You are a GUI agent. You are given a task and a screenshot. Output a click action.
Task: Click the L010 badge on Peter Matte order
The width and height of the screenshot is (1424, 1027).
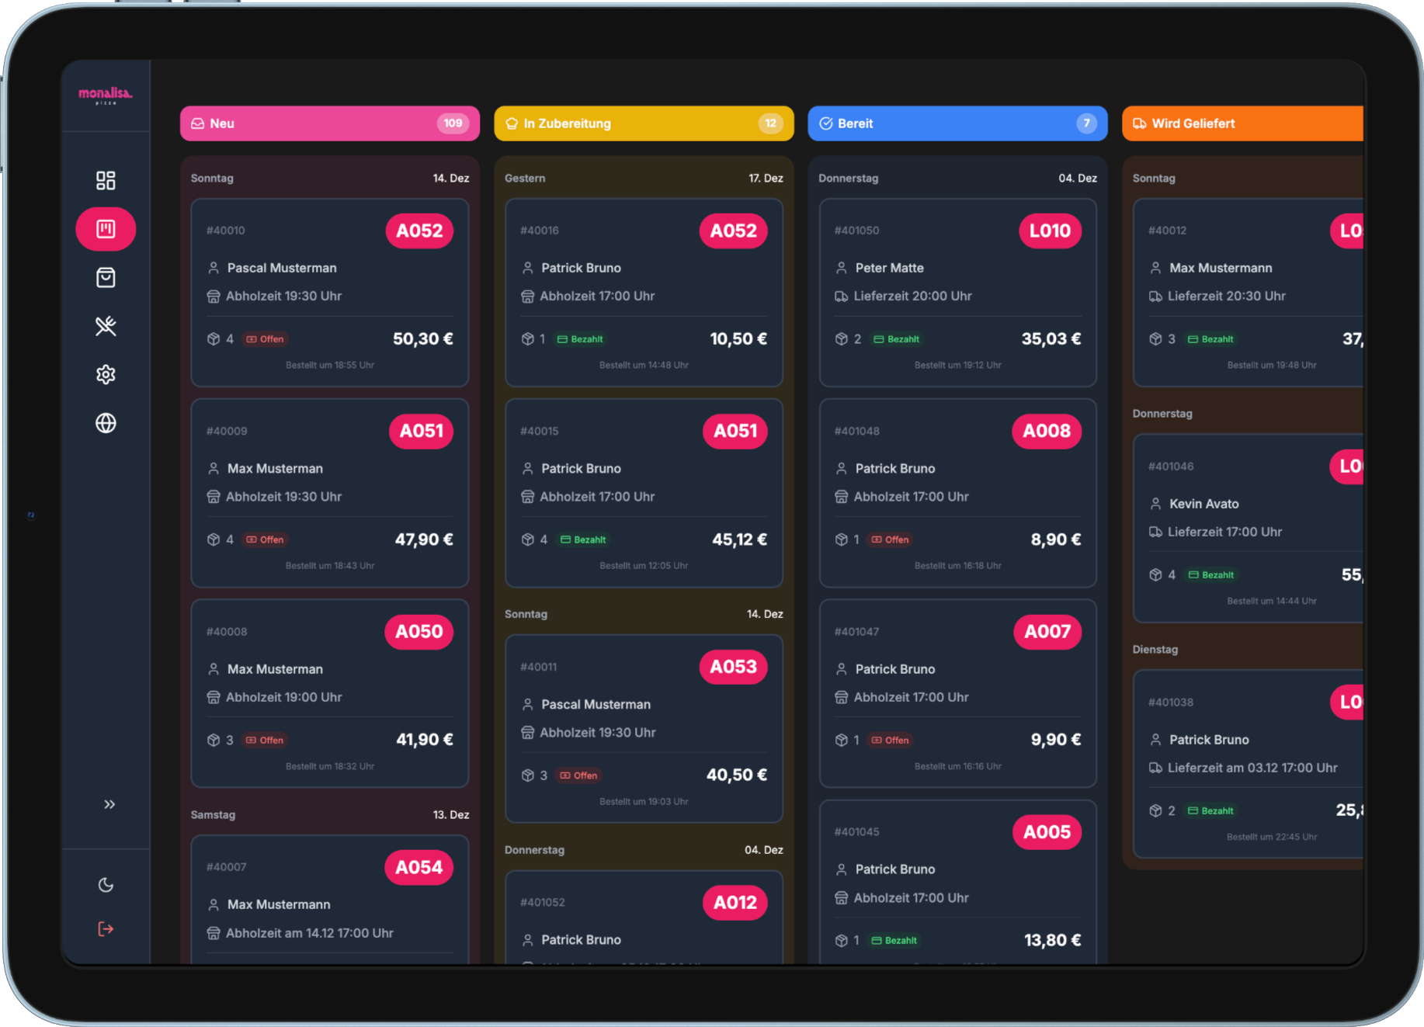(x=1049, y=231)
